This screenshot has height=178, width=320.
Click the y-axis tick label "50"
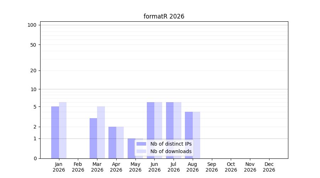[x=33, y=45]
